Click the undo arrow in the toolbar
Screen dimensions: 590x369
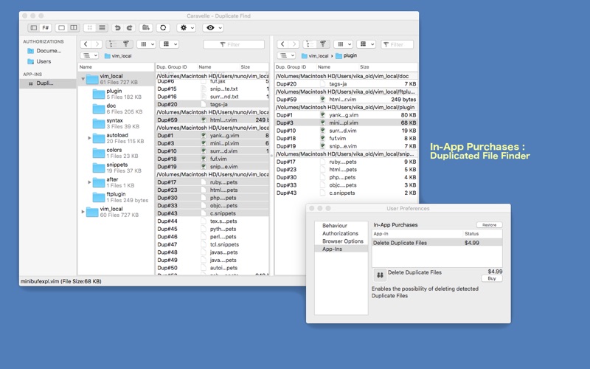click(117, 28)
